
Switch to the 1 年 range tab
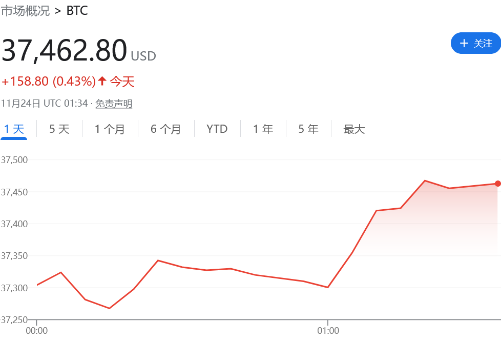click(x=263, y=129)
